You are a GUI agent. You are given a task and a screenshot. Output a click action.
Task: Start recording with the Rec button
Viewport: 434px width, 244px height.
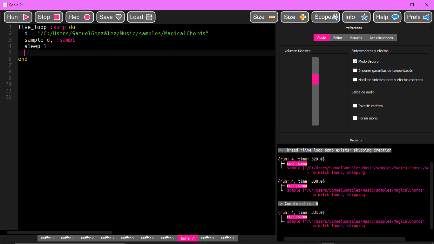80,17
